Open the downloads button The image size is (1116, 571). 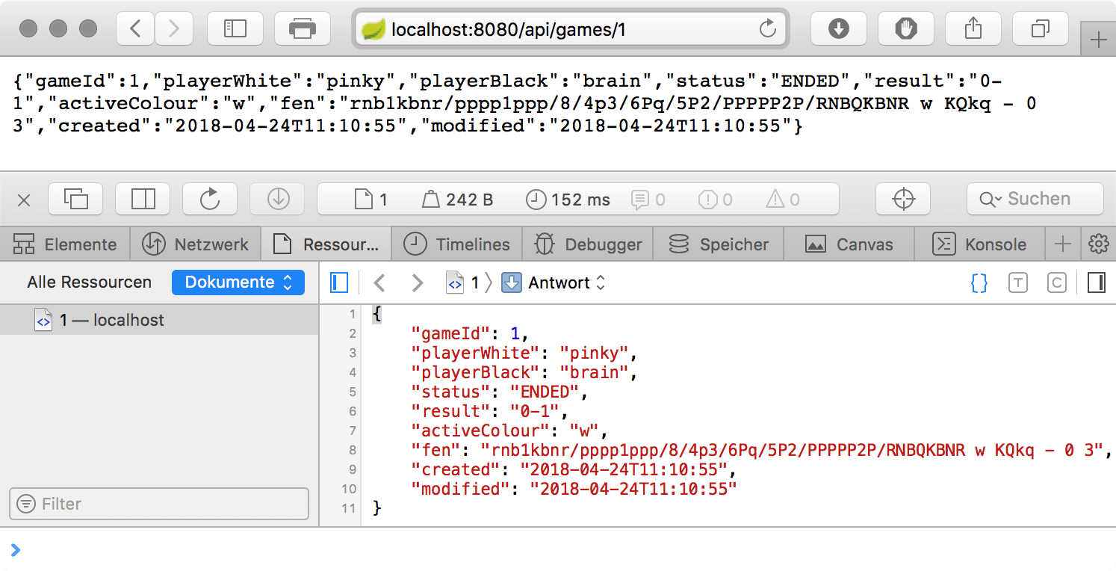coord(839,29)
